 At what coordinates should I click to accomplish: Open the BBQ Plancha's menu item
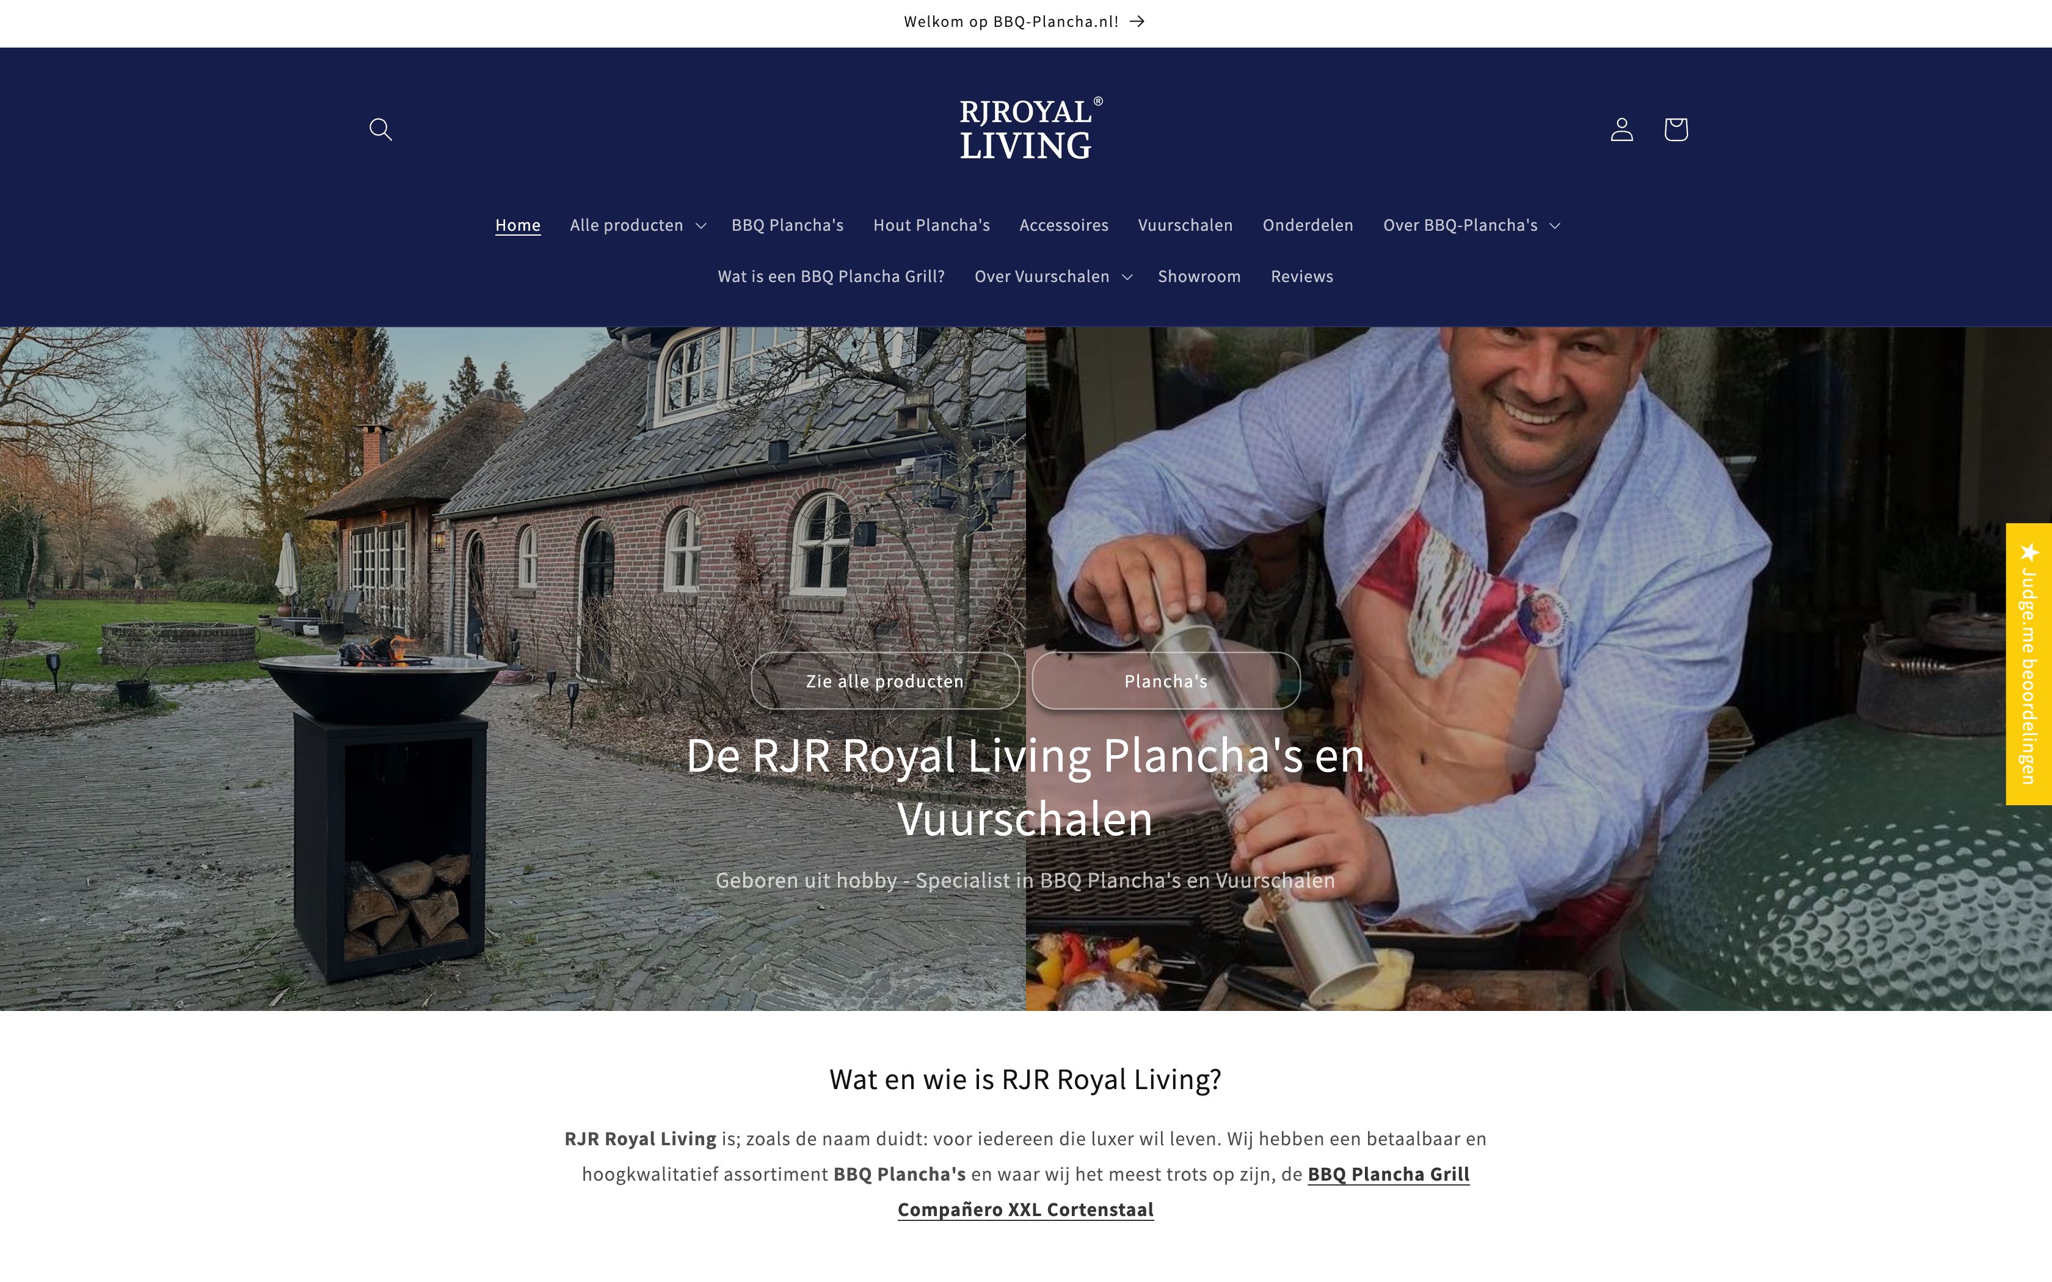point(787,225)
